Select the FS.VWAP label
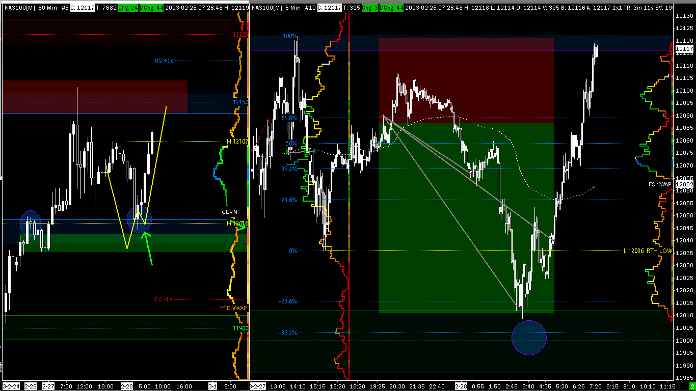Screen dimensions: 696x391 tap(660, 184)
